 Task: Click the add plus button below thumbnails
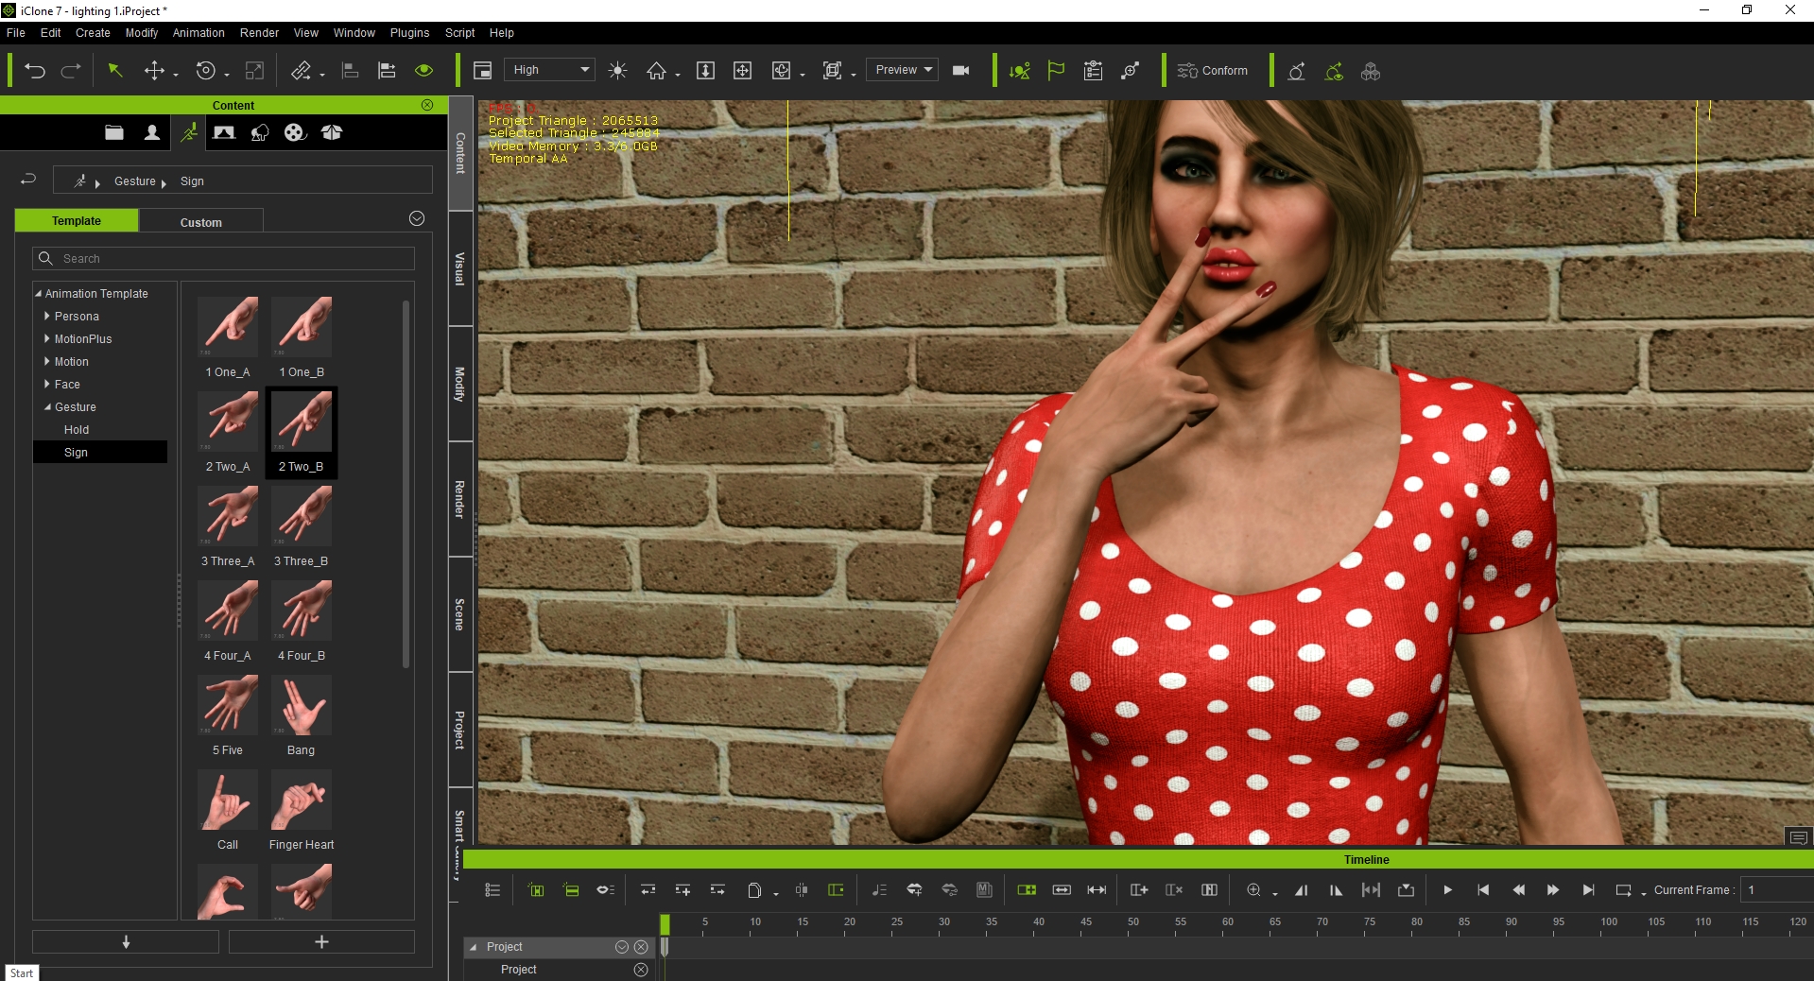click(321, 942)
